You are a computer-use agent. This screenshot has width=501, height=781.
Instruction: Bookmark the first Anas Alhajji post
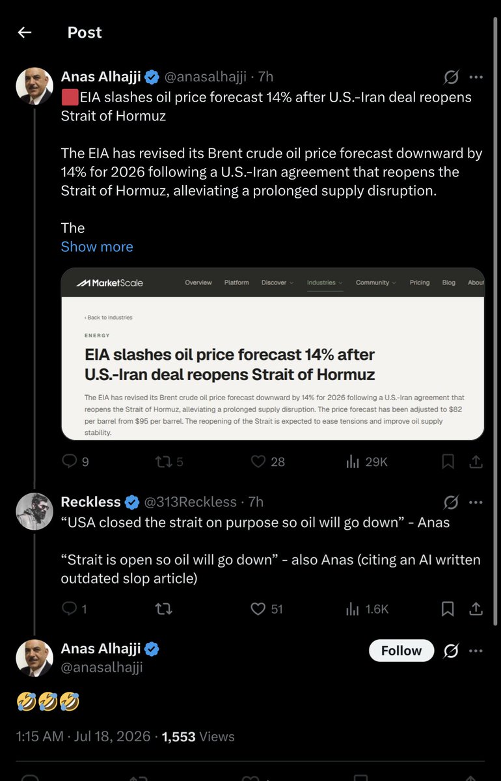(448, 461)
